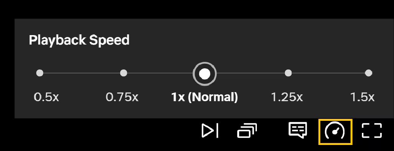Viewport: 394px width, 151px height.
Task: Enter fullscreen using the corner brackets icon
Action: (x=372, y=131)
